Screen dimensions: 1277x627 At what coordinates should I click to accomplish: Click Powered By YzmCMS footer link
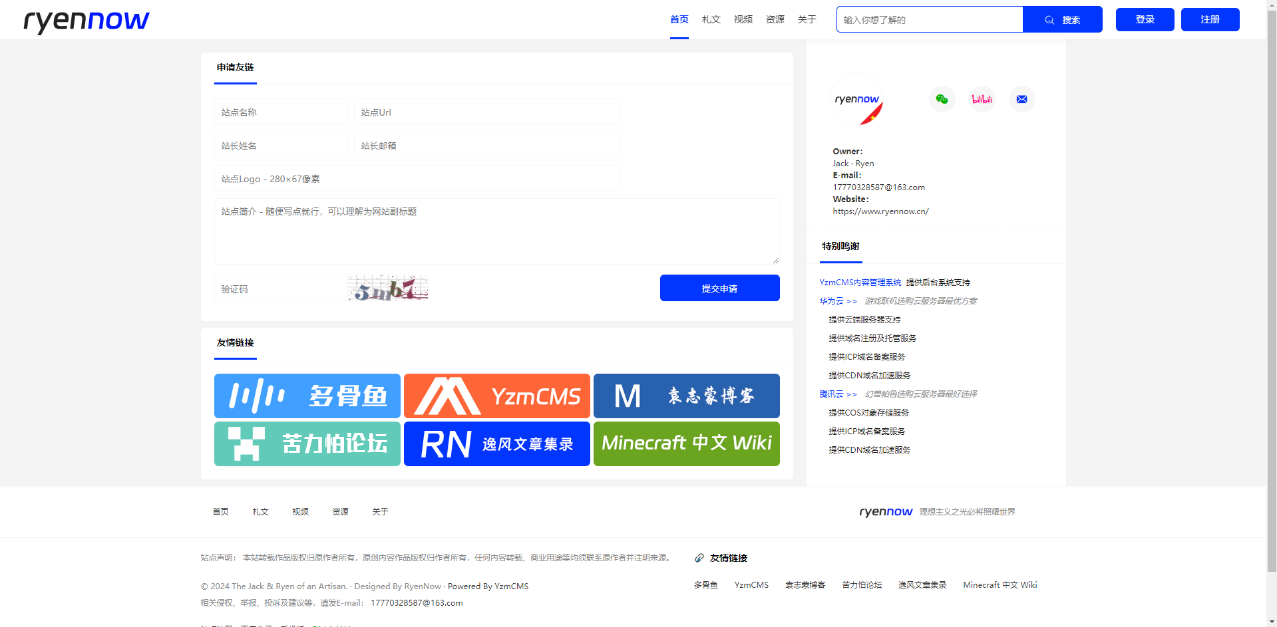[x=488, y=586]
